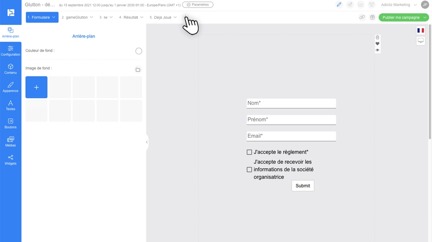Open the Paramètres button
Viewport: 432px width, 242px height.
click(198, 5)
